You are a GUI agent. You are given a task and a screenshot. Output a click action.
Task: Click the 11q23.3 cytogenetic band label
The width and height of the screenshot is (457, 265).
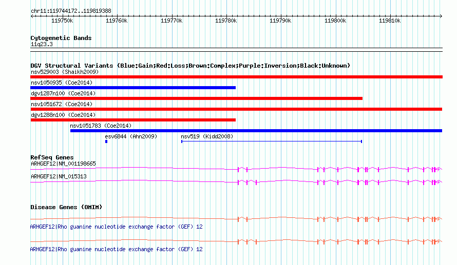coord(42,45)
